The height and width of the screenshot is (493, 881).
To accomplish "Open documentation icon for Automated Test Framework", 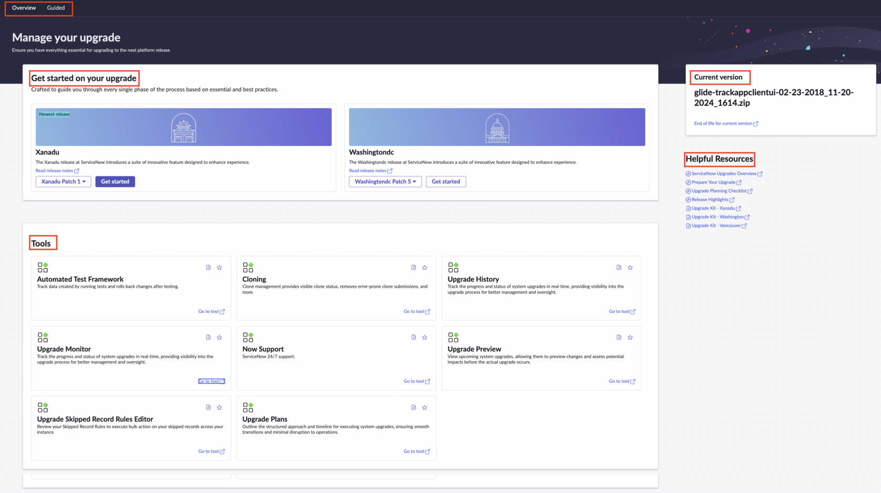I will click(208, 268).
